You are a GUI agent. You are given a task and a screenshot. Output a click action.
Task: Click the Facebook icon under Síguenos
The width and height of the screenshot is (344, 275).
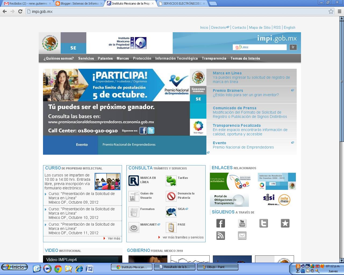[221, 223]
